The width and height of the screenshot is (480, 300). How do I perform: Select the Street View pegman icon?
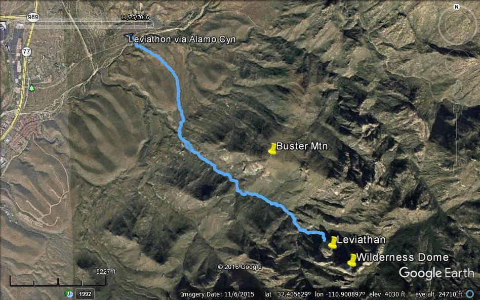pos(458,89)
